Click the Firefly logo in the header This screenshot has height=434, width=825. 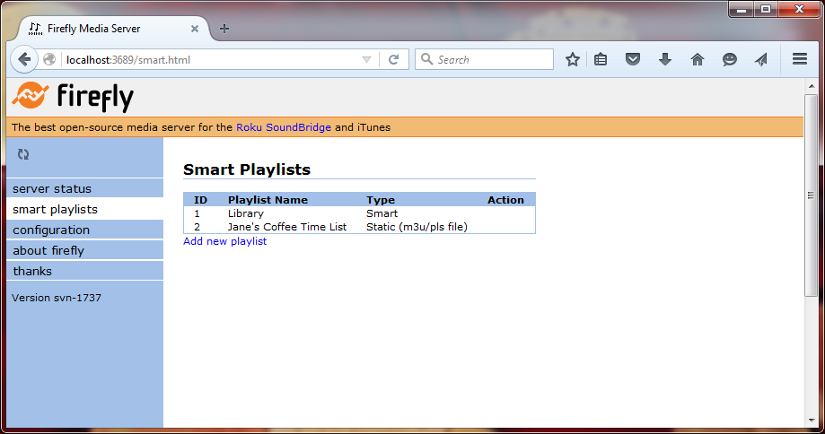click(x=73, y=96)
